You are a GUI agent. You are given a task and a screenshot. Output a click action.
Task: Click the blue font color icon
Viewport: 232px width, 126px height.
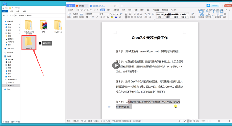pos(116,17)
